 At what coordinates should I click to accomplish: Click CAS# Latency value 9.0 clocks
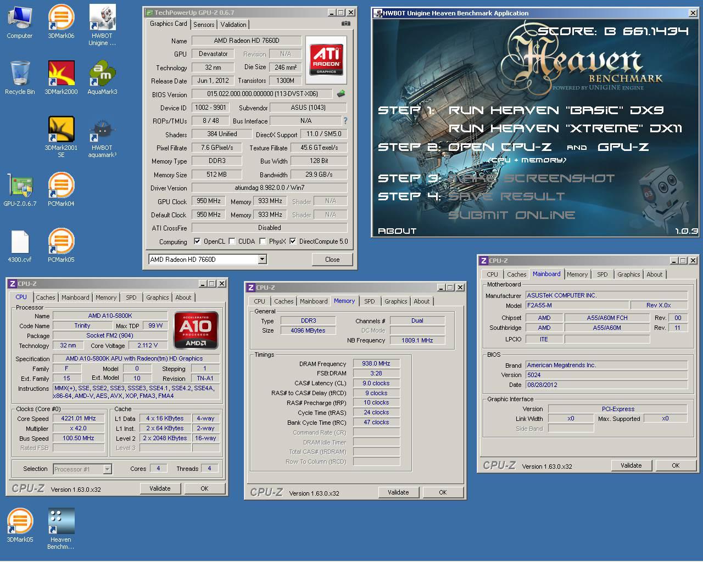(376, 383)
